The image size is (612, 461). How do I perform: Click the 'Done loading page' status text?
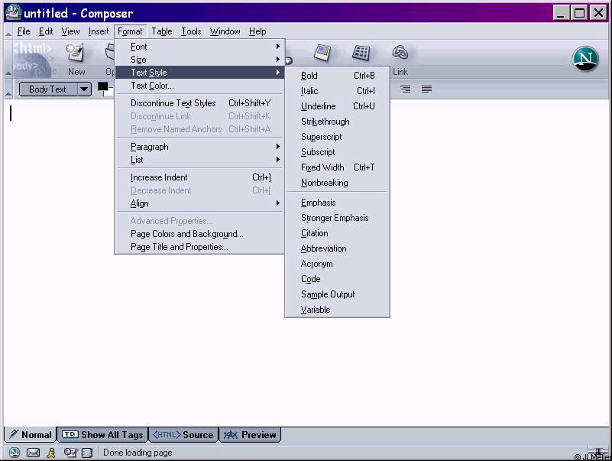click(138, 453)
